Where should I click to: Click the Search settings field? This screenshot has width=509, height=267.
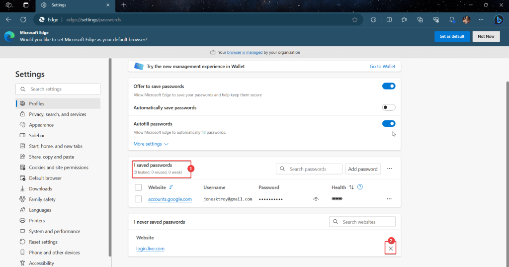tap(58, 89)
